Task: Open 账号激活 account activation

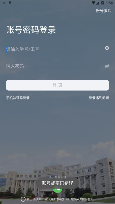Action: (x=104, y=11)
